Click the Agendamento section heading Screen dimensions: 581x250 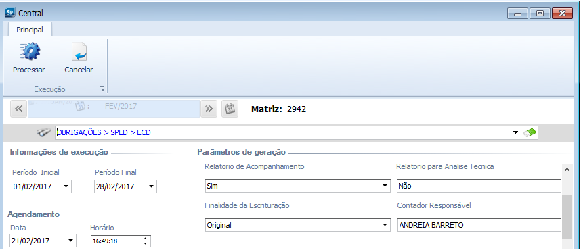click(33, 214)
